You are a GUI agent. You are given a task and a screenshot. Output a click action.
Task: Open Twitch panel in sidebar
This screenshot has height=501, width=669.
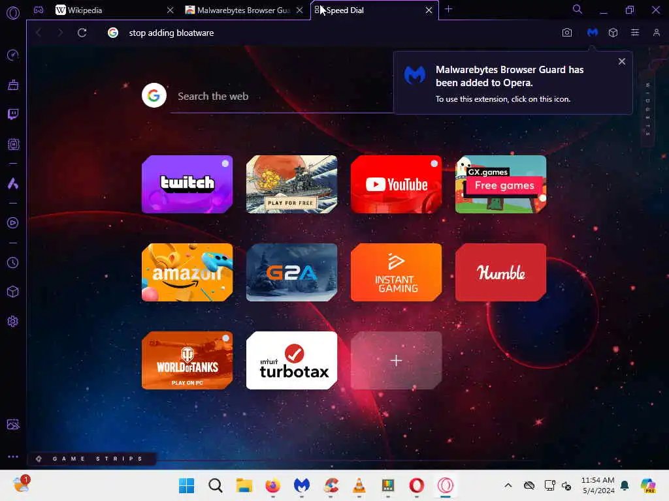(x=13, y=114)
